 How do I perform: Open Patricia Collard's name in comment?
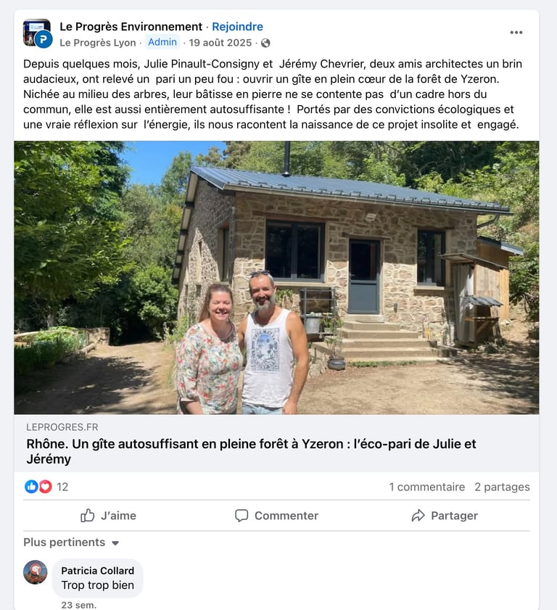98,571
